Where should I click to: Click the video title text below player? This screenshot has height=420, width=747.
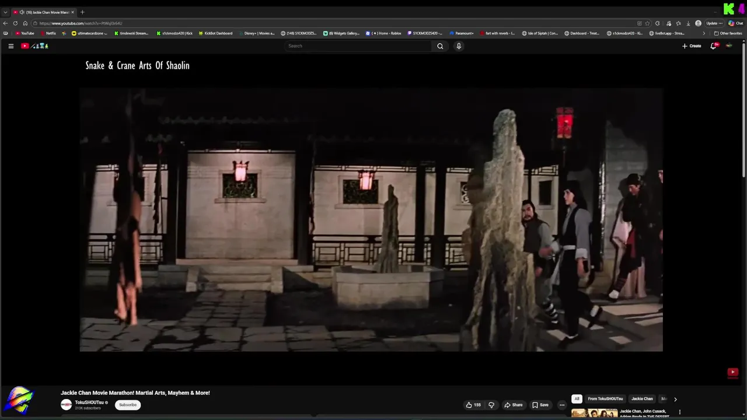point(135,393)
